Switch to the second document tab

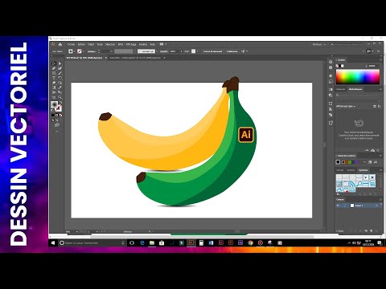[135, 58]
